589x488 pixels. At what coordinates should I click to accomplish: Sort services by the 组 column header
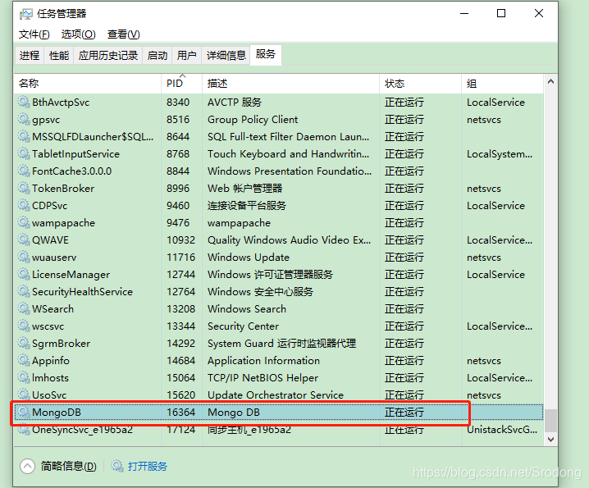point(502,84)
